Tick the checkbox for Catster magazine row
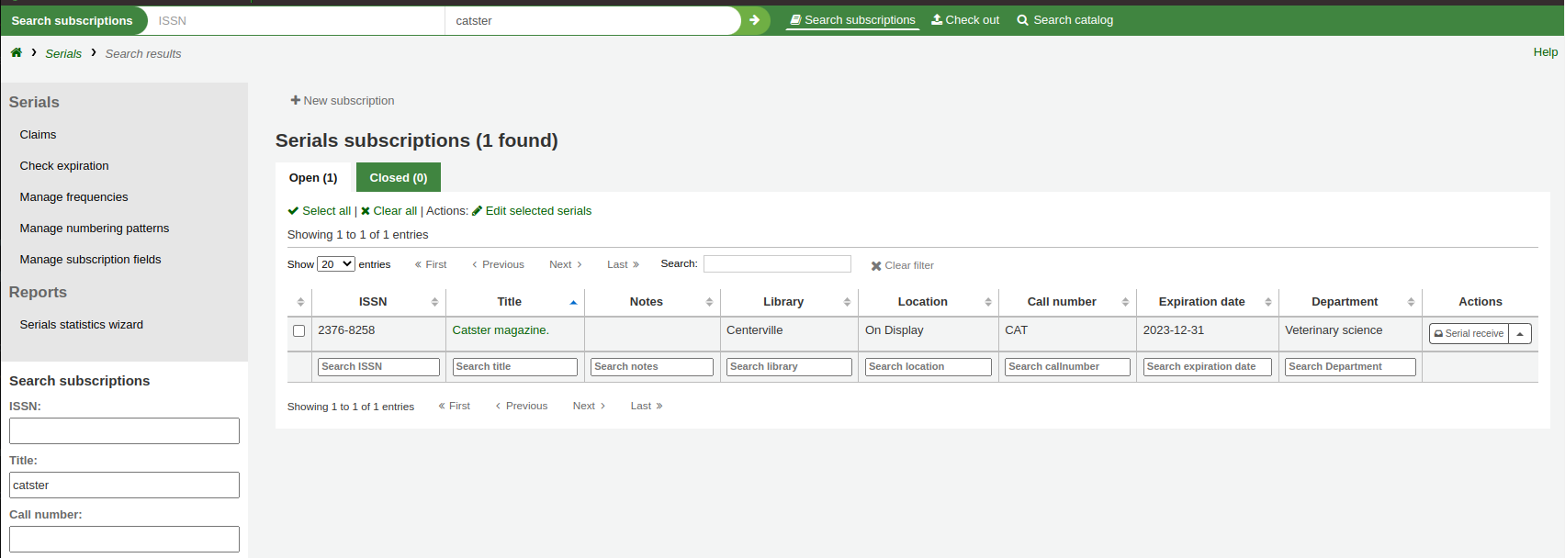Screen dimensions: 1565x558 (x=298, y=331)
